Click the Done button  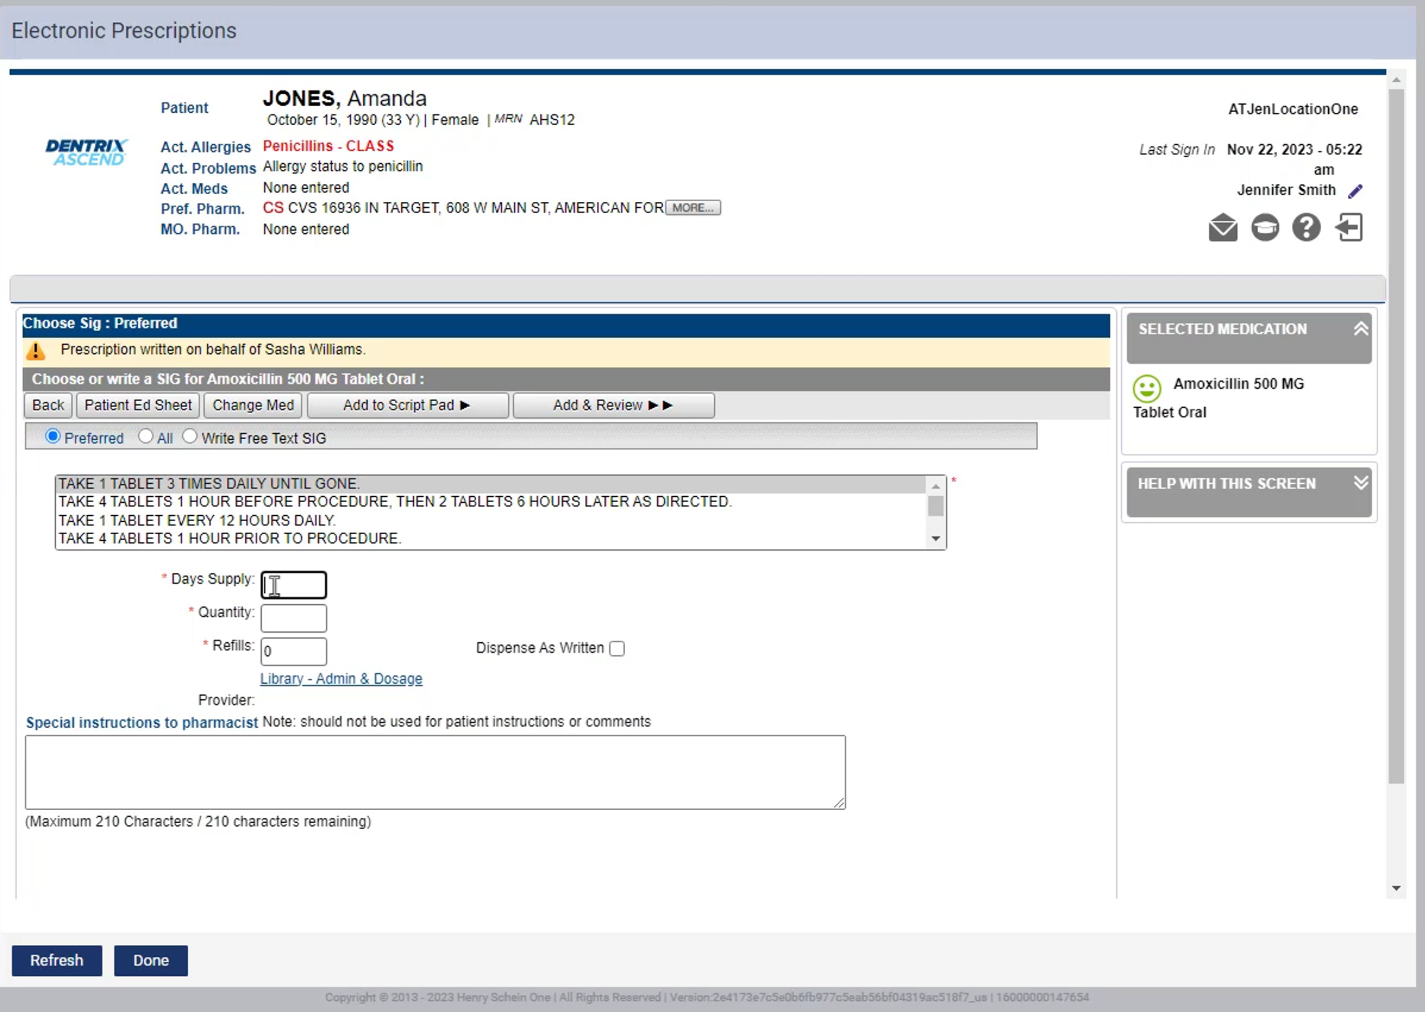151,960
